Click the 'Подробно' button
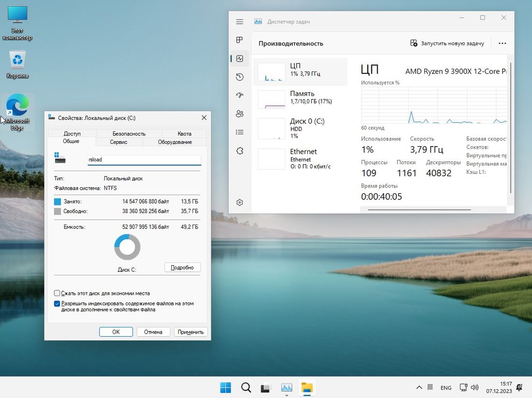This screenshot has height=398, width=532. pos(182,268)
